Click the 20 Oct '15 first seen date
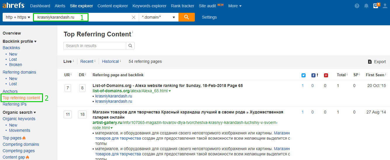 tap(377, 86)
